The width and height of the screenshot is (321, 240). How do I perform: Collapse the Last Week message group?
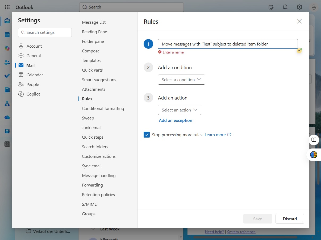pos(93,229)
